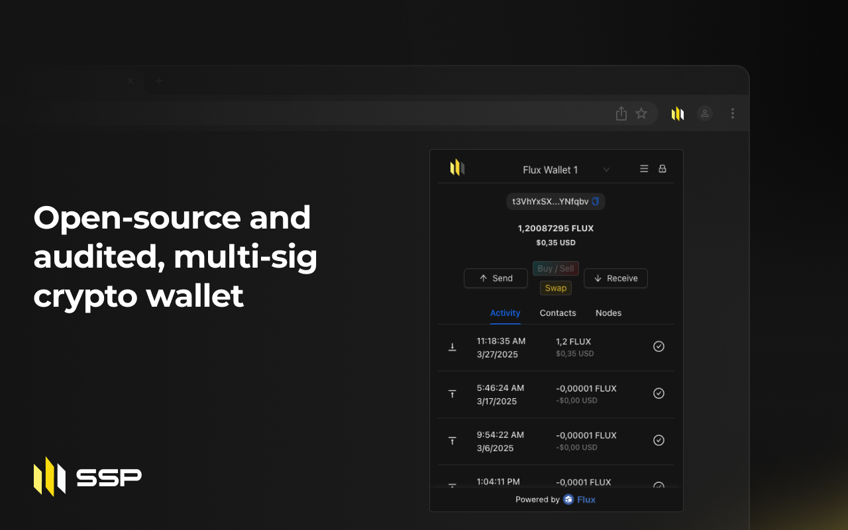The width and height of the screenshot is (848, 530).
Task: Click the Send button
Action: 496,278
